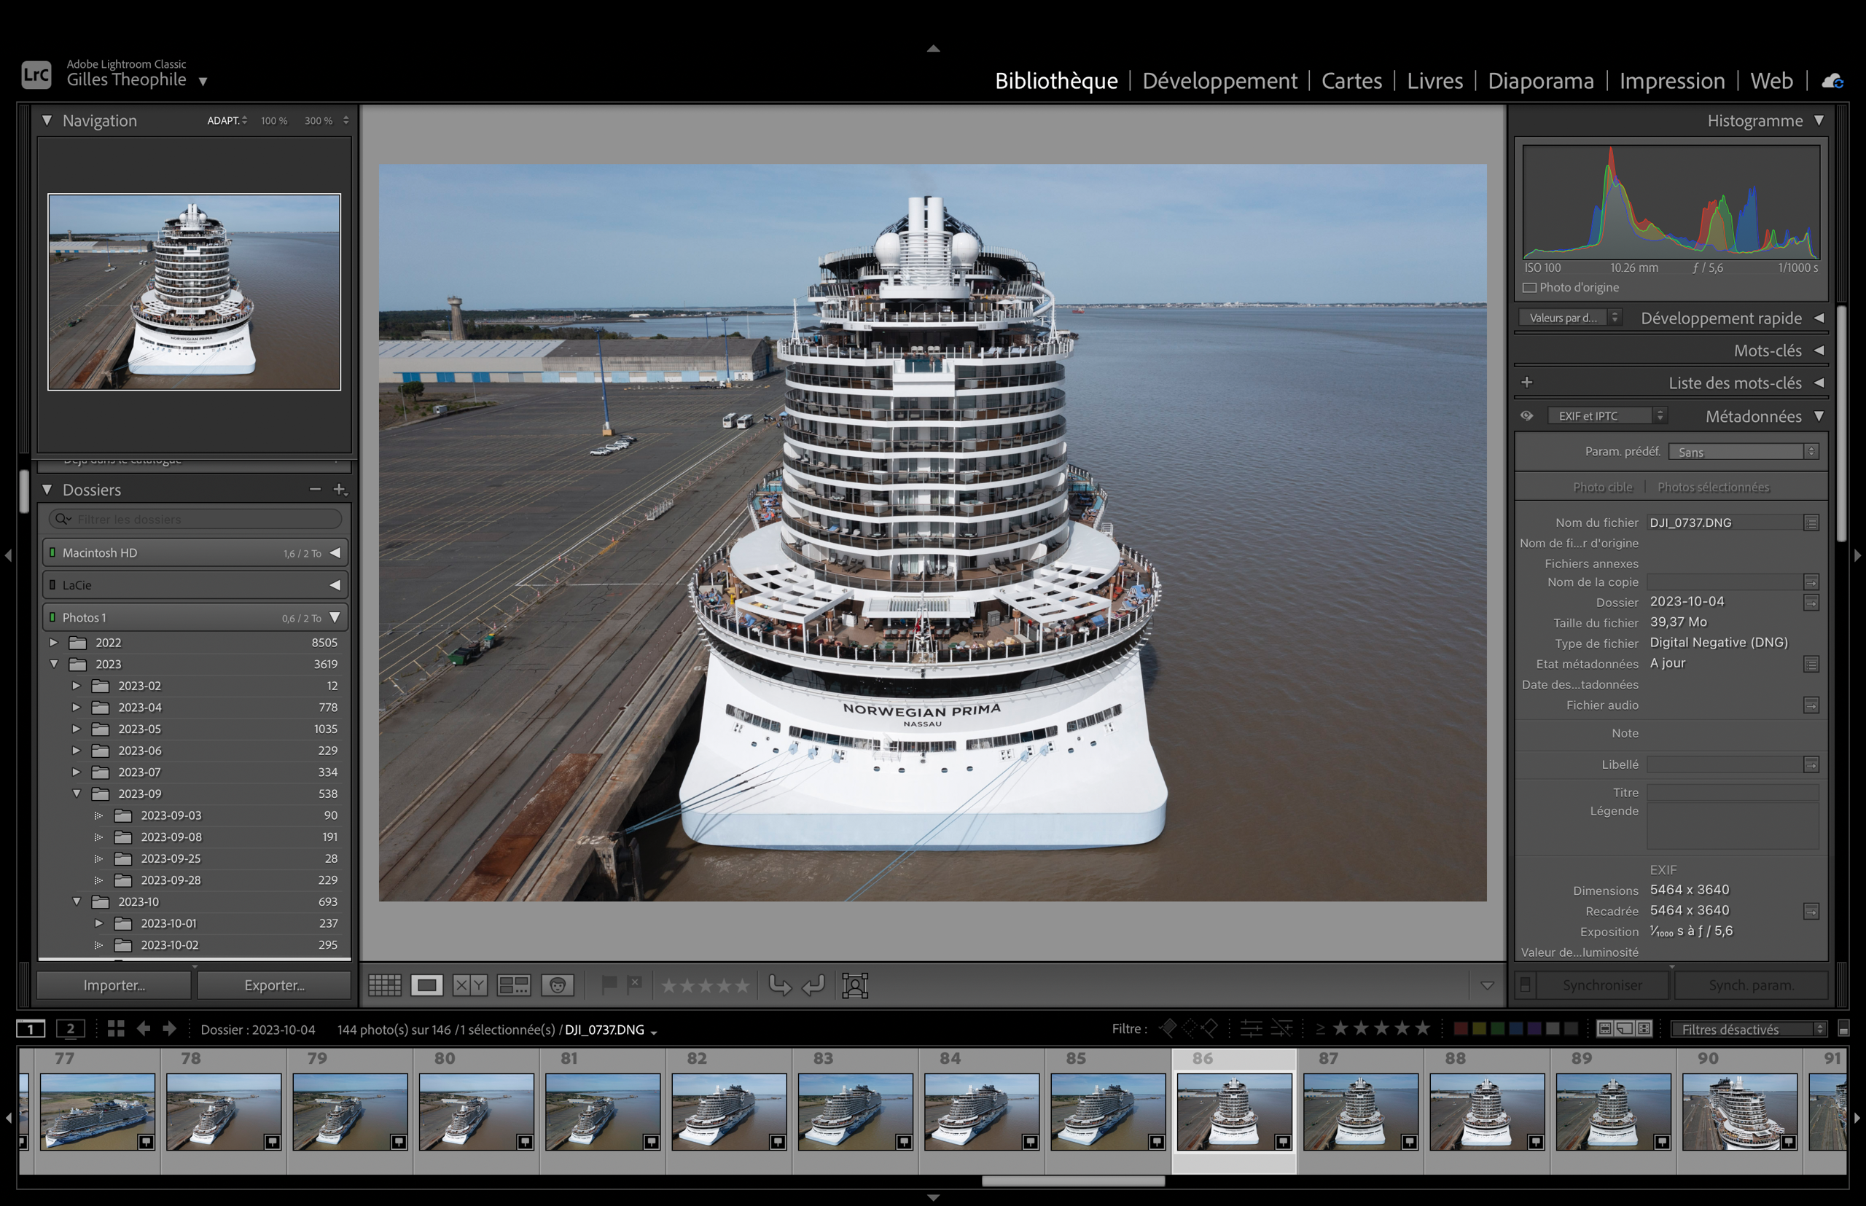Filter by blue color label
This screenshot has height=1206, width=1866.
[1516, 1029]
